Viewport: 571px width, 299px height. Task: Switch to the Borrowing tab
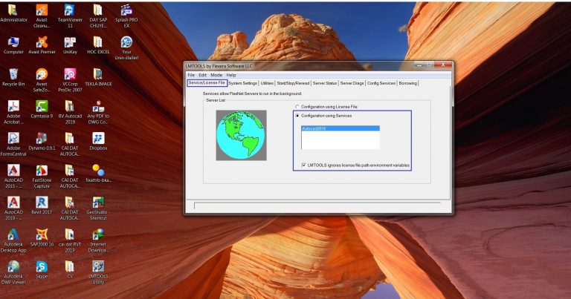407,83
